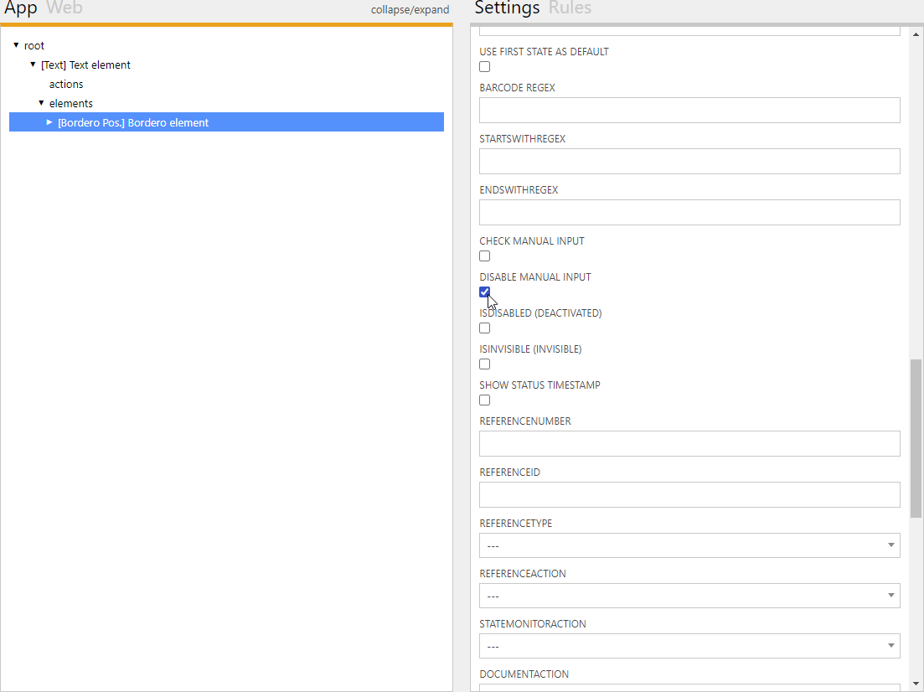924x692 pixels.
Task: Open the ReferenceType dropdown
Action: click(x=689, y=545)
